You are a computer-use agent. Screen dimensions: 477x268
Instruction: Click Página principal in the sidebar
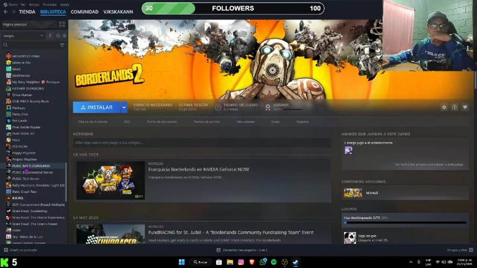pyautogui.click(x=29, y=24)
